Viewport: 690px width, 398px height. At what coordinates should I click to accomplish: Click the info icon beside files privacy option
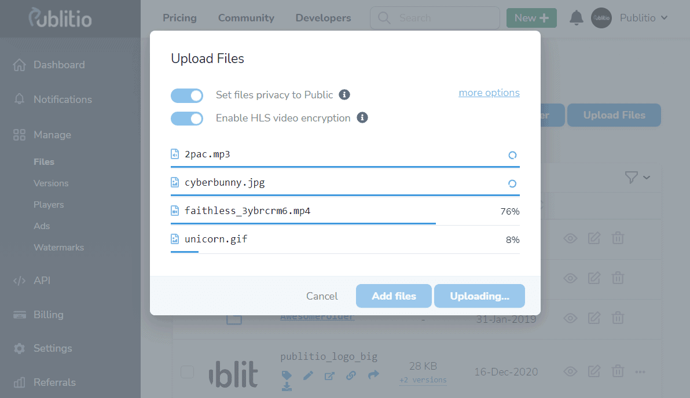coord(344,95)
